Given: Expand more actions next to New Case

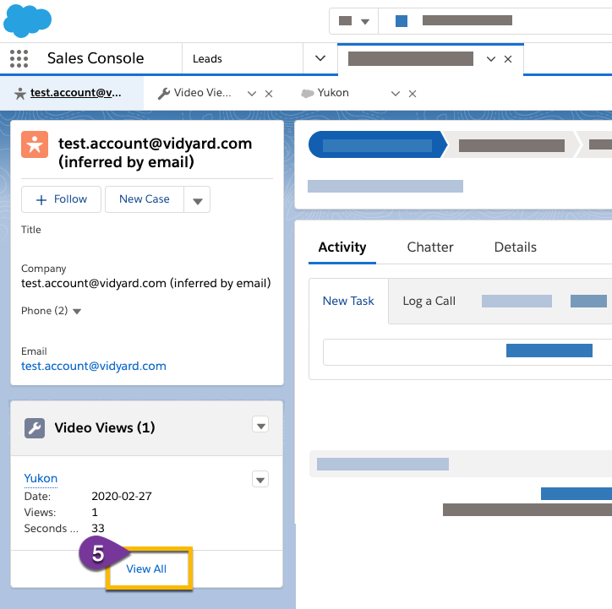Looking at the screenshot, I should (197, 199).
